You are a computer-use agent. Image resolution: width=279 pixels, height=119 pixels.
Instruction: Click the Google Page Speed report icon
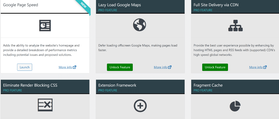pyautogui.click(x=45, y=26)
